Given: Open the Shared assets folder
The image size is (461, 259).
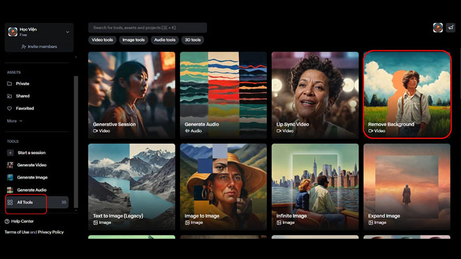Looking at the screenshot, I should (x=22, y=96).
